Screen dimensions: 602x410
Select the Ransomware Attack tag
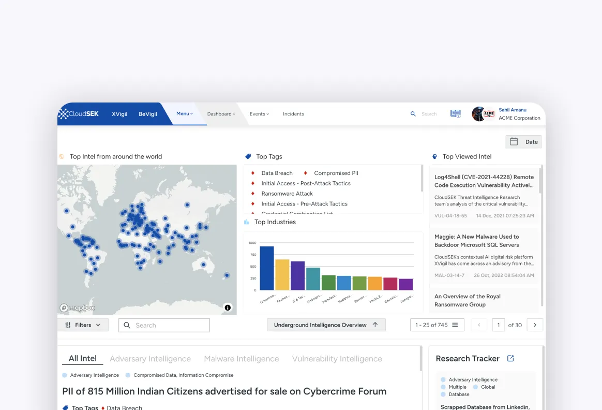tap(287, 194)
